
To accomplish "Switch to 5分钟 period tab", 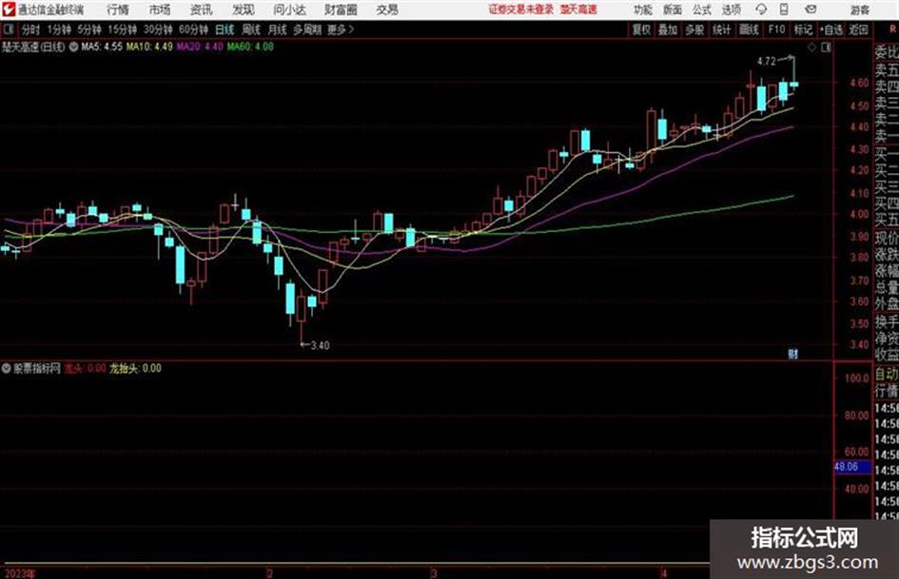I will tap(88, 29).
